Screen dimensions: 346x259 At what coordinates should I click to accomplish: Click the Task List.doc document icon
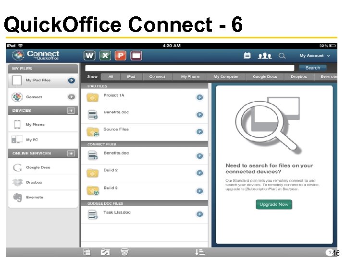(x=92, y=214)
